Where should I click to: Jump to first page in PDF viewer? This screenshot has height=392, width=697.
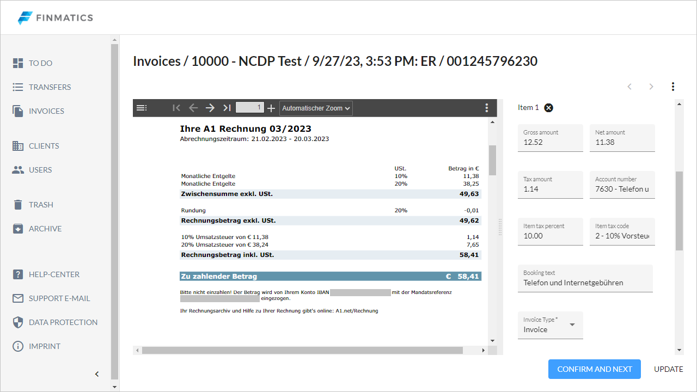click(x=176, y=108)
